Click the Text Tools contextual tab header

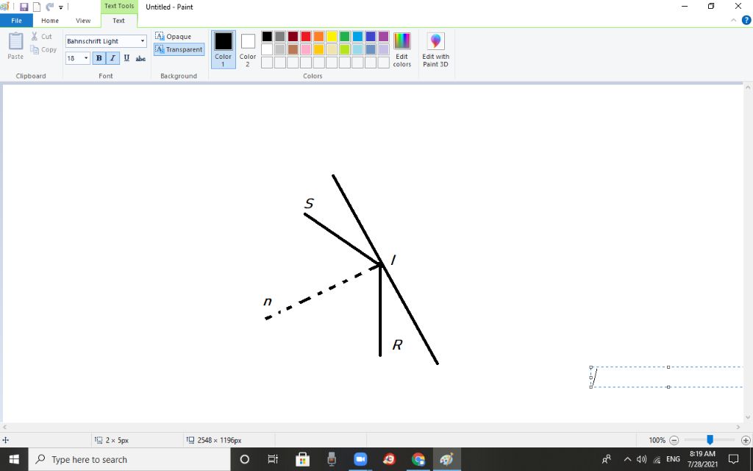point(119,6)
